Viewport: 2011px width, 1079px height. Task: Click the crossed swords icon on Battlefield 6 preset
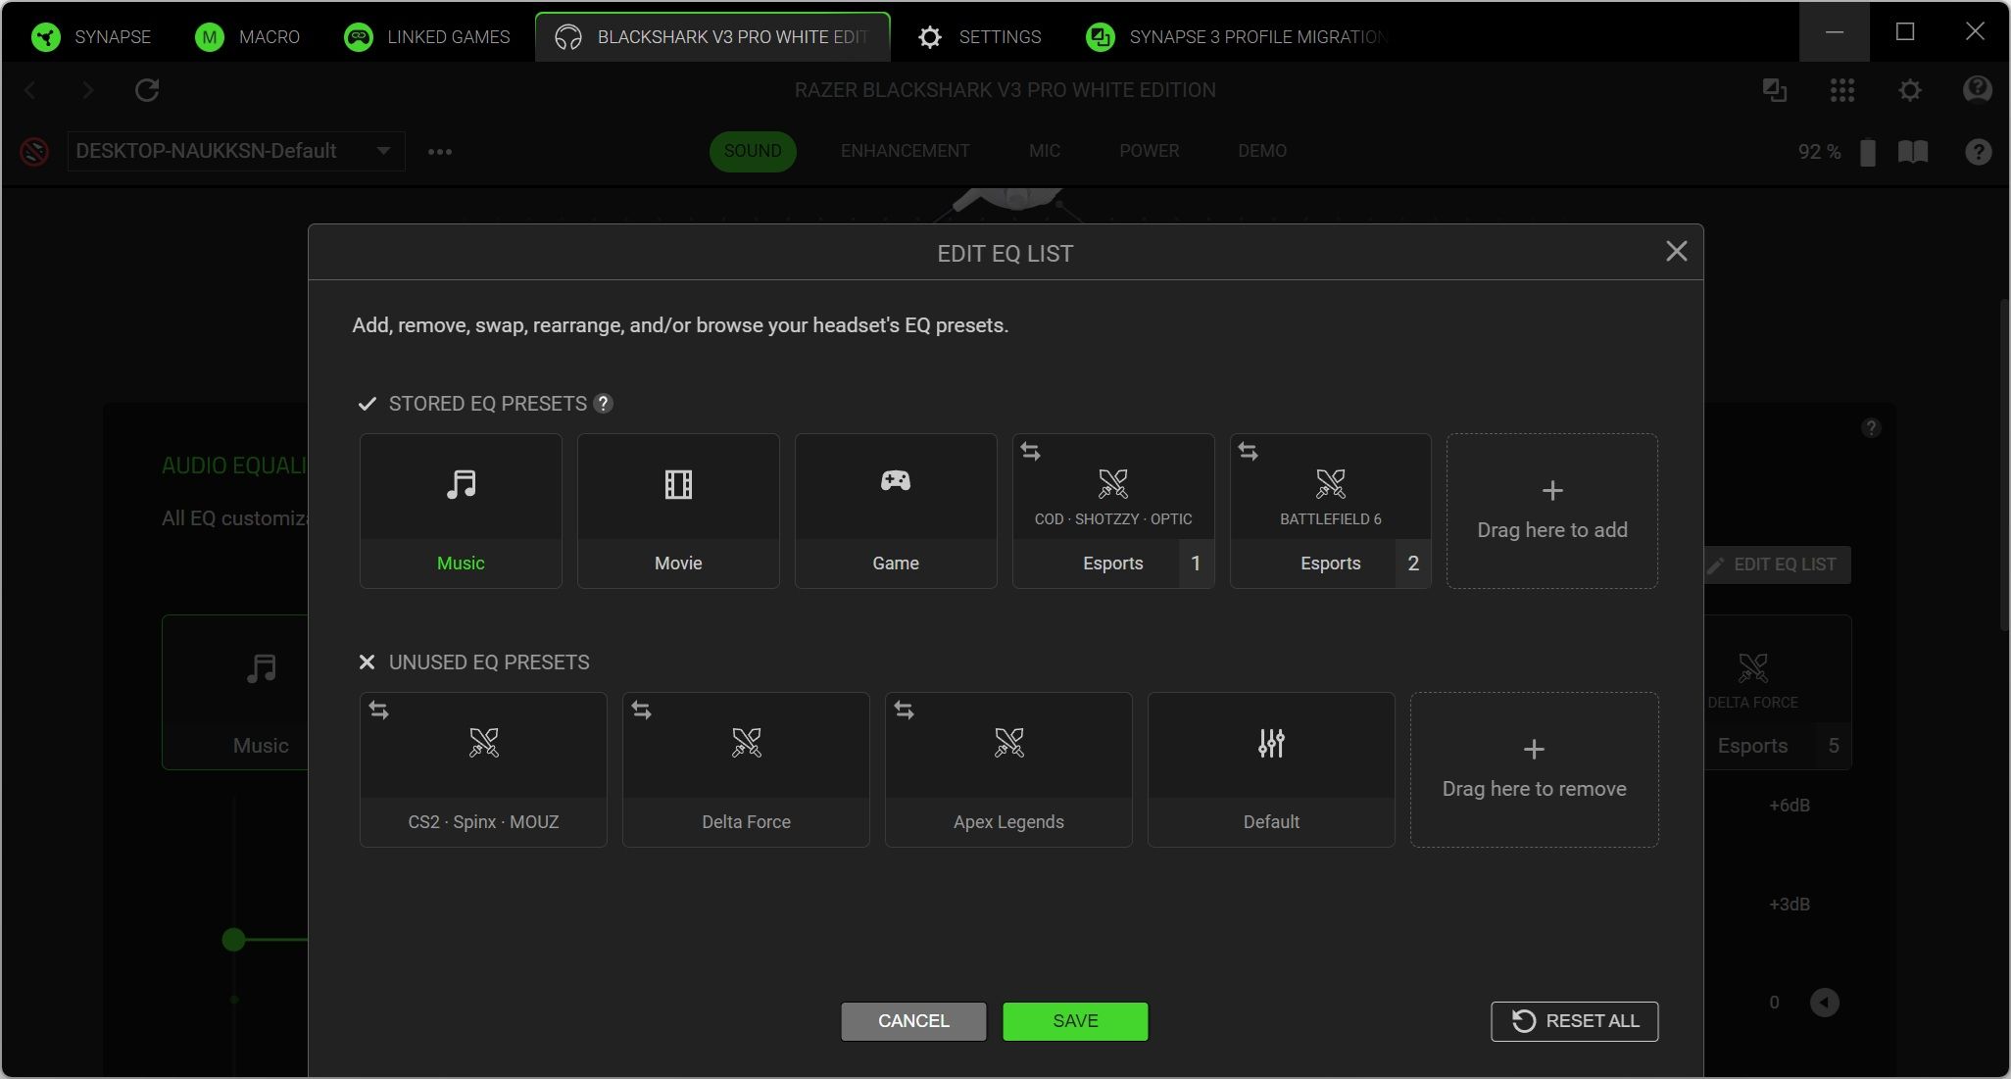(1330, 483)
